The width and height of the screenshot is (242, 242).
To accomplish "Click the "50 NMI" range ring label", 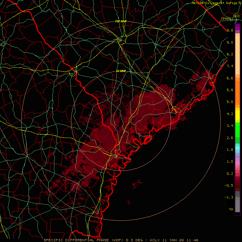I will (x=121, y=71).
